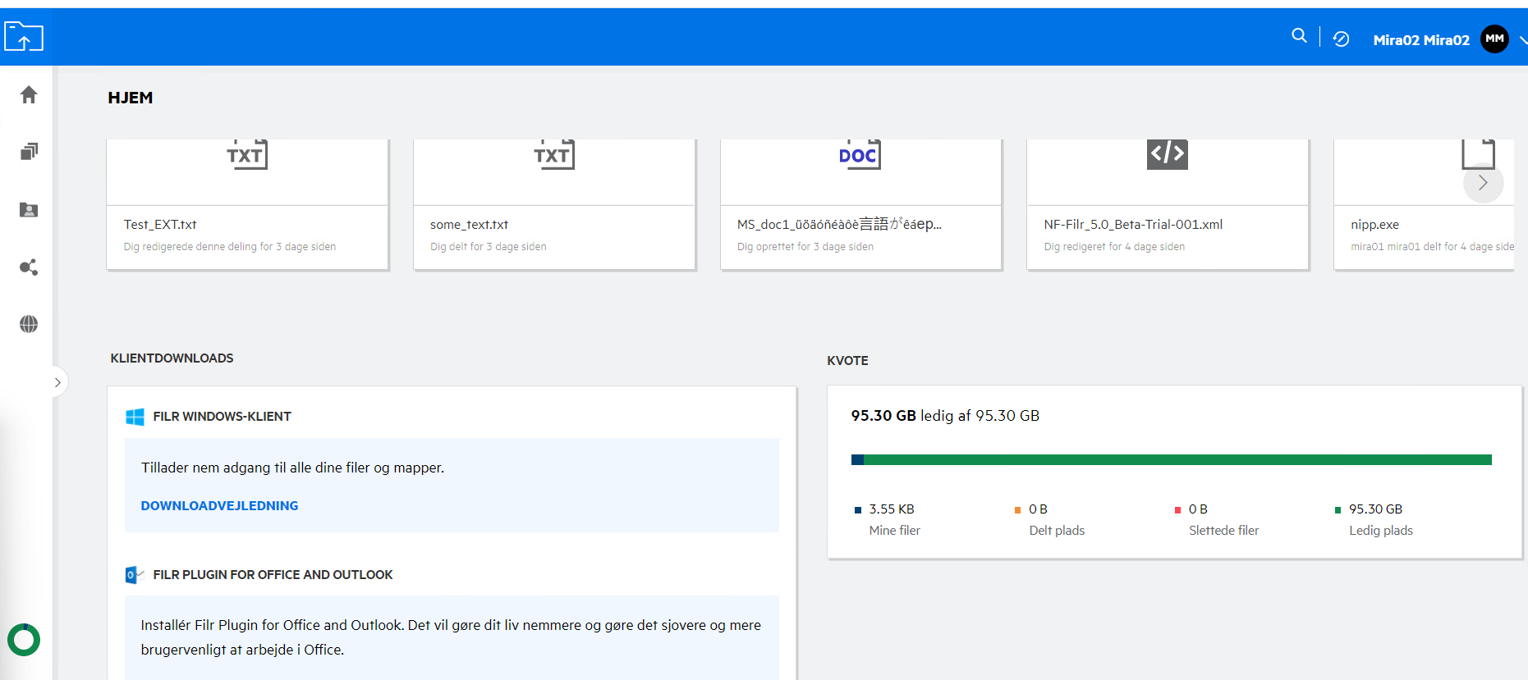Open the Mira02 Mira02 user menu

[x=1420, y=40]
